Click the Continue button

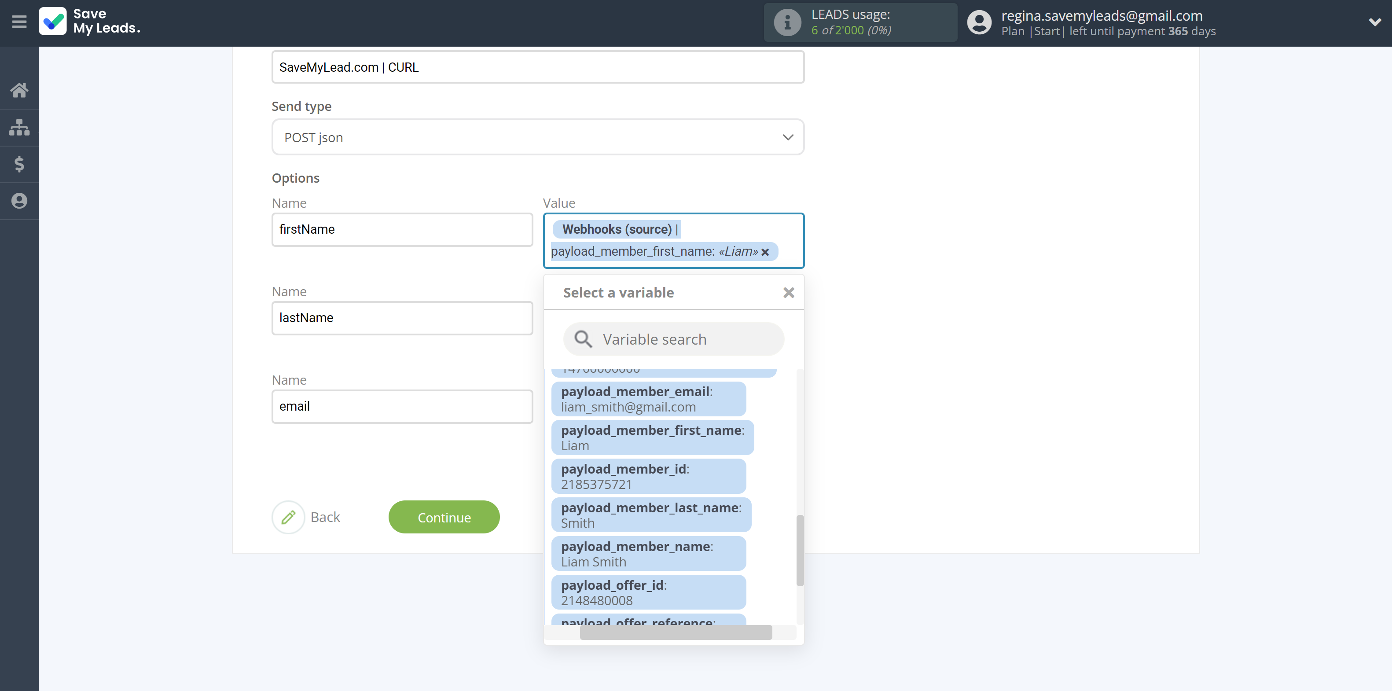point(444,516)
